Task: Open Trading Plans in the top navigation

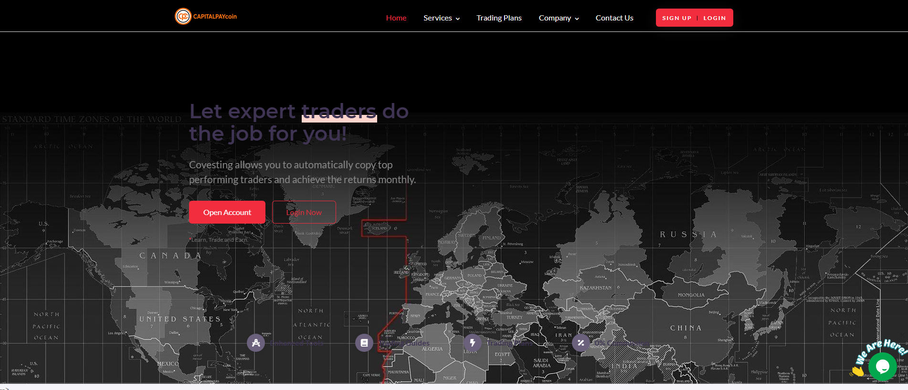Action: [x=499, y=18]
